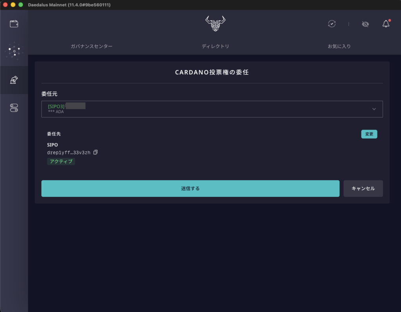This screenshot has height=312, width=401.
Task: Click the 送信する button
Action: 190,188
